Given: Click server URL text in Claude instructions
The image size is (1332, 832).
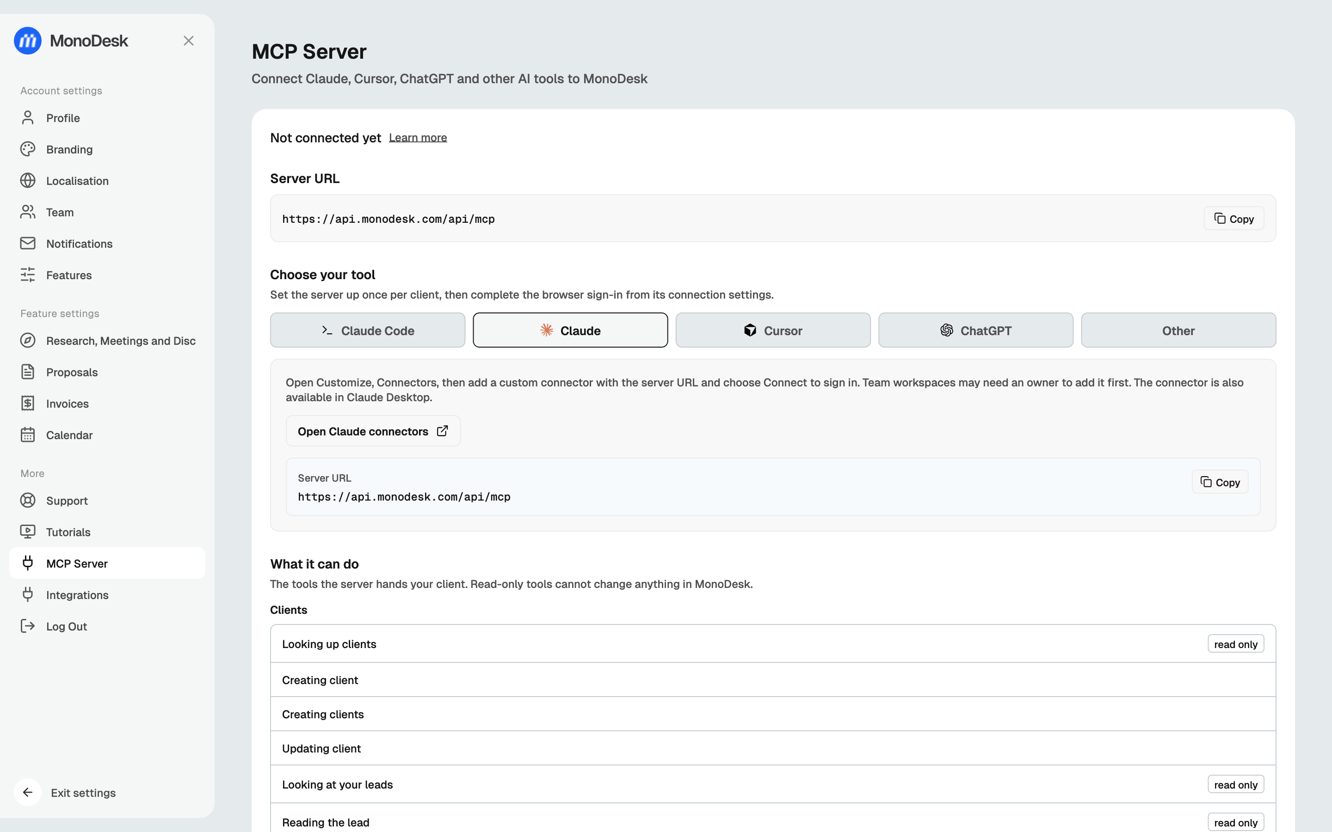Looking at the screenshot, I should (404, 497).
